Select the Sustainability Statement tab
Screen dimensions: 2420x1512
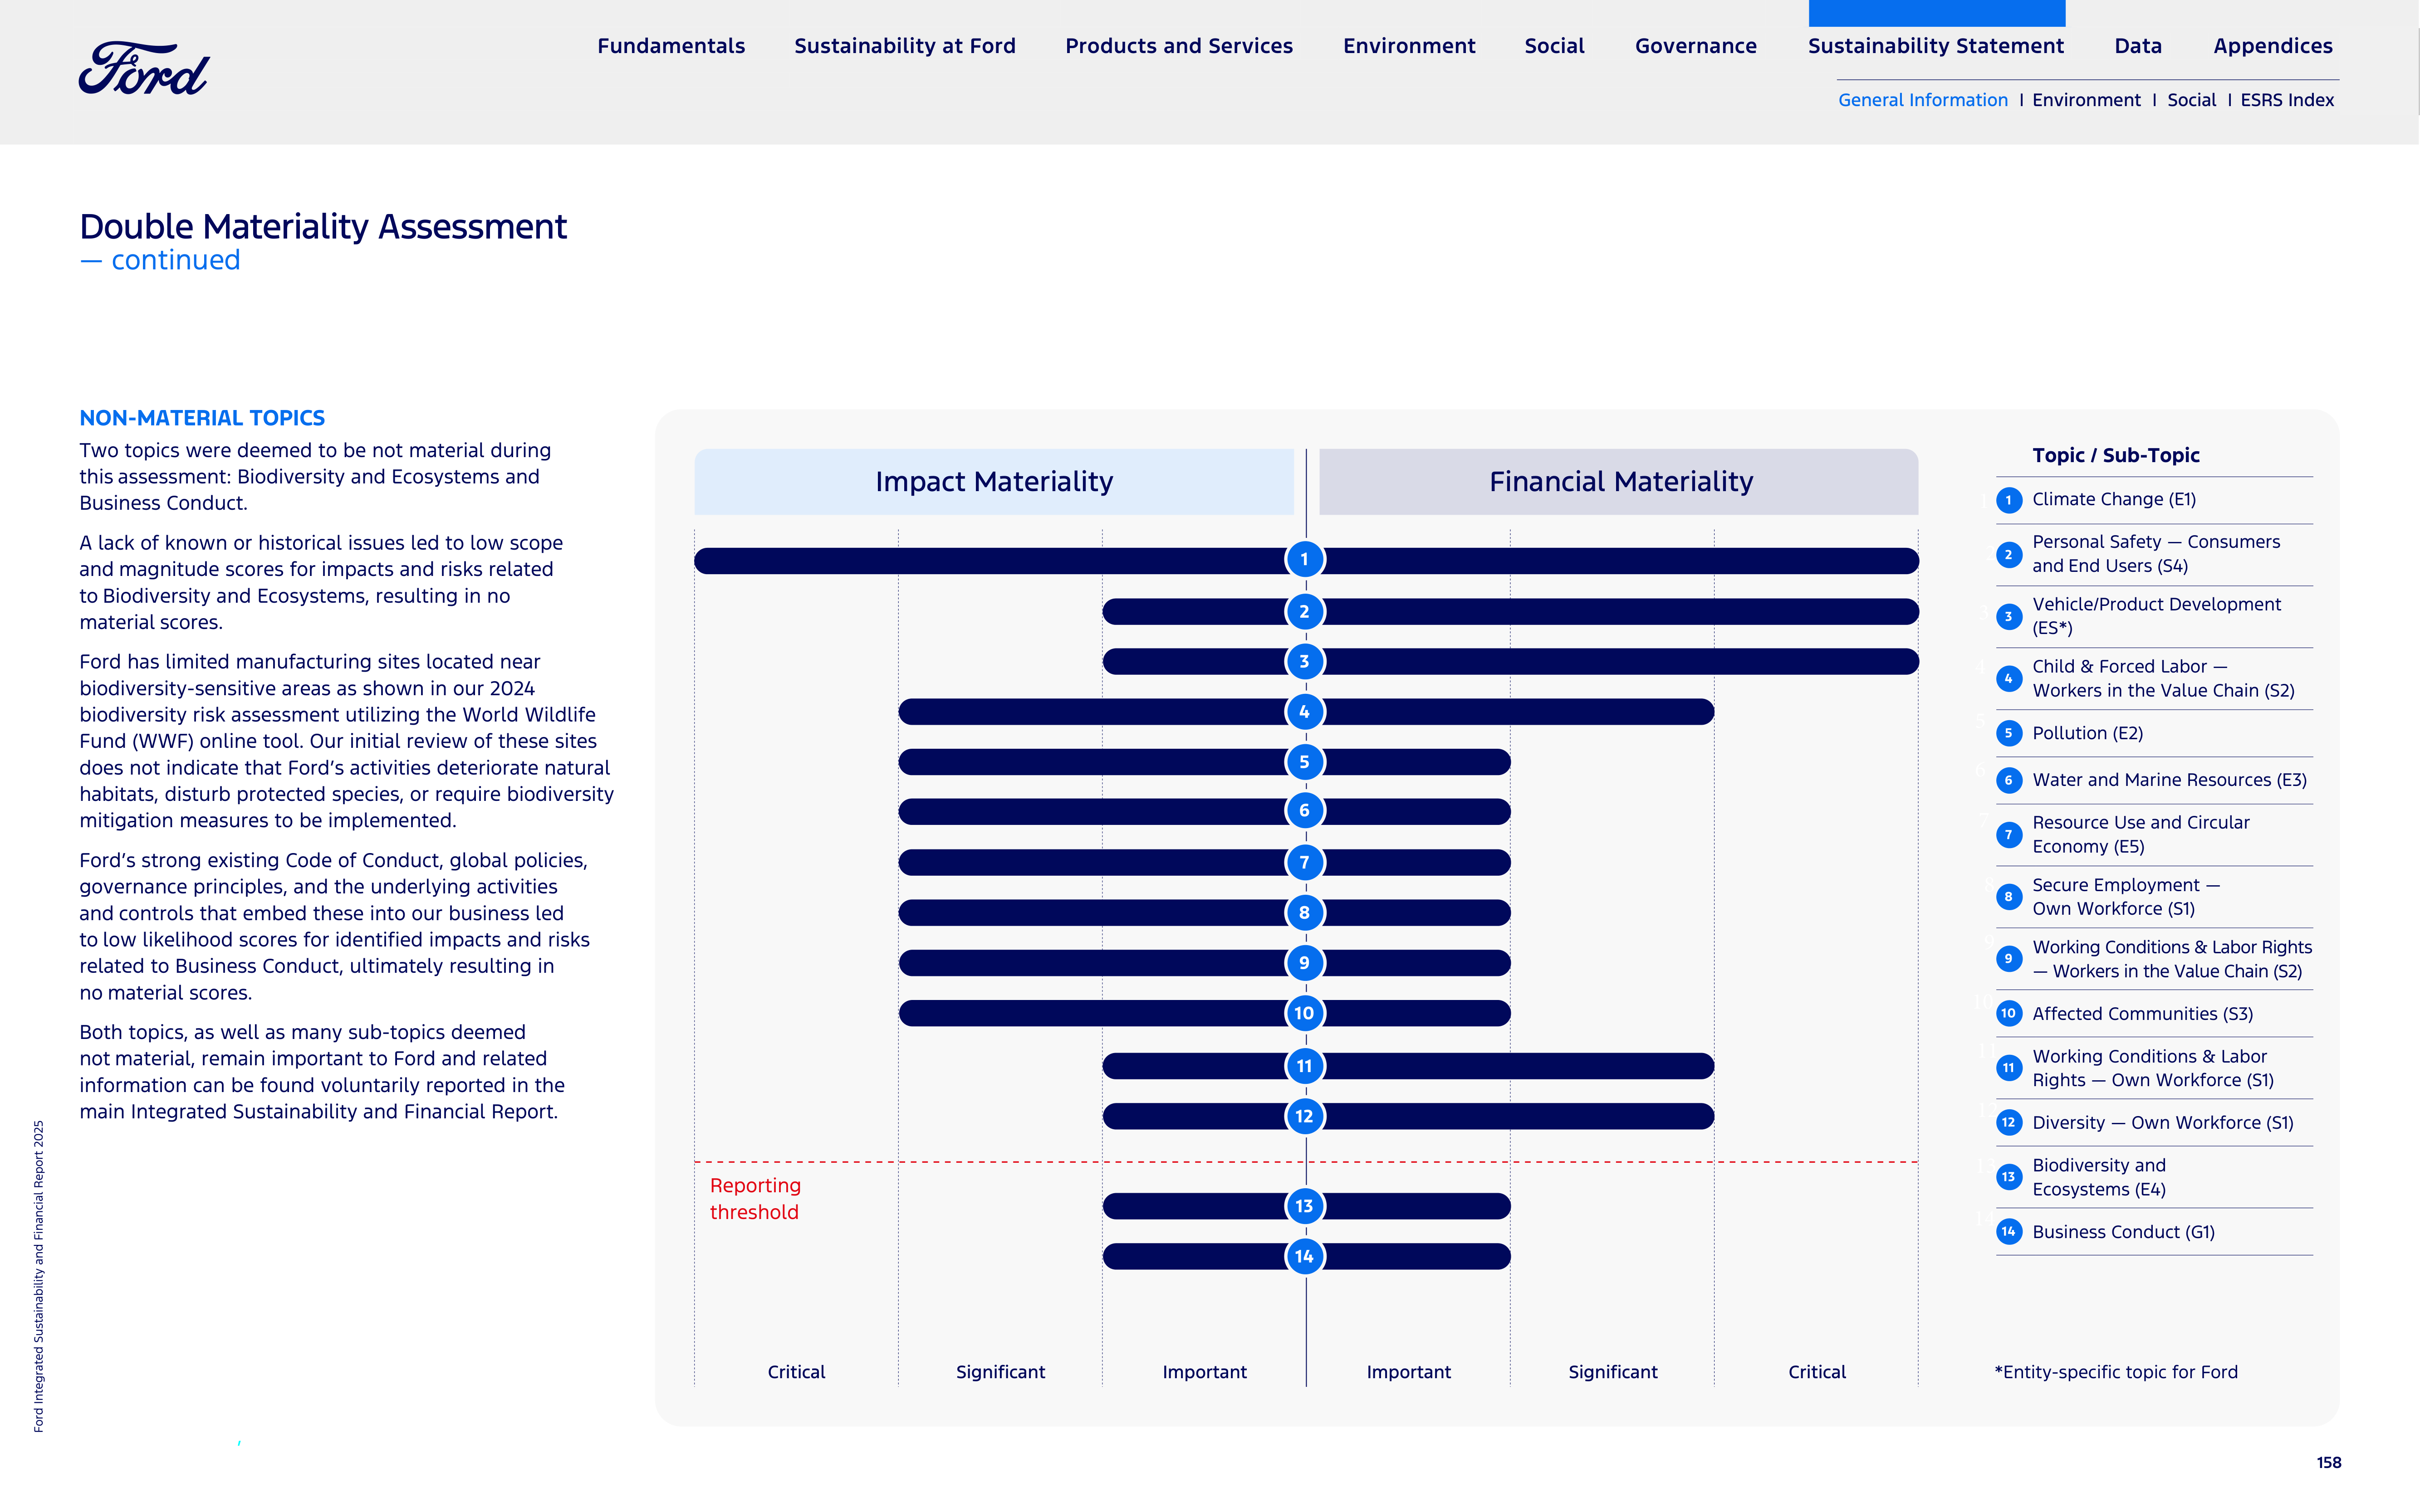tap(1936, 46)
